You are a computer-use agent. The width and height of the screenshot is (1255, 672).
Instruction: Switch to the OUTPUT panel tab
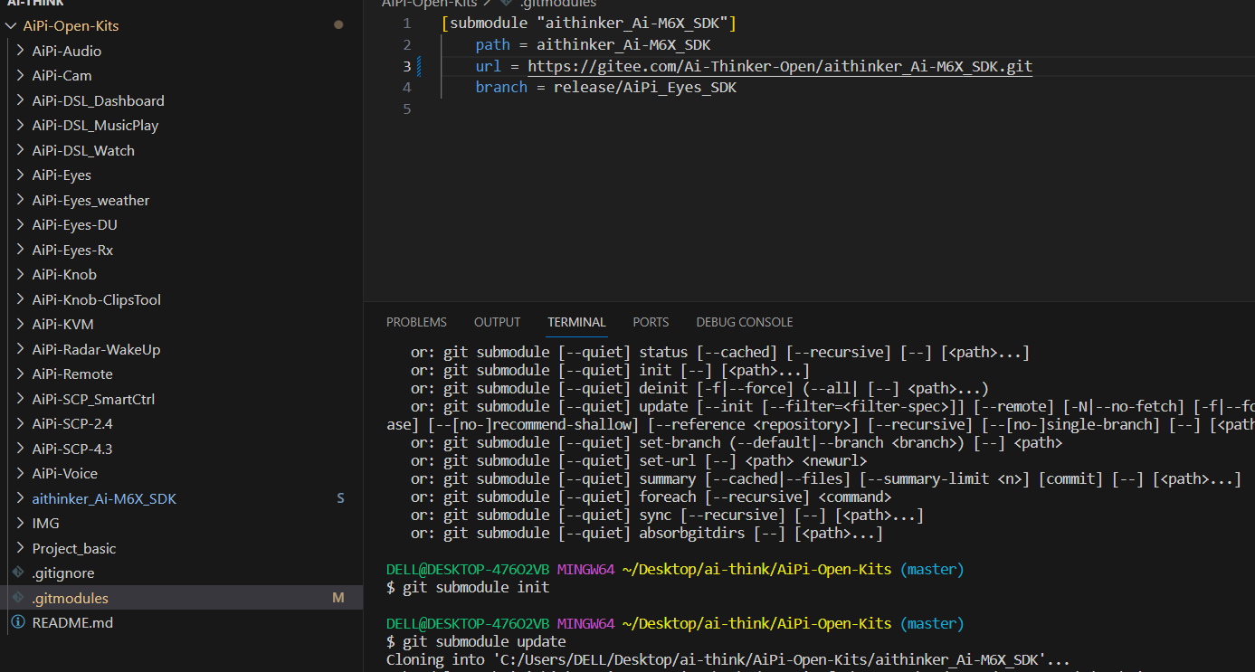[497, 322]
